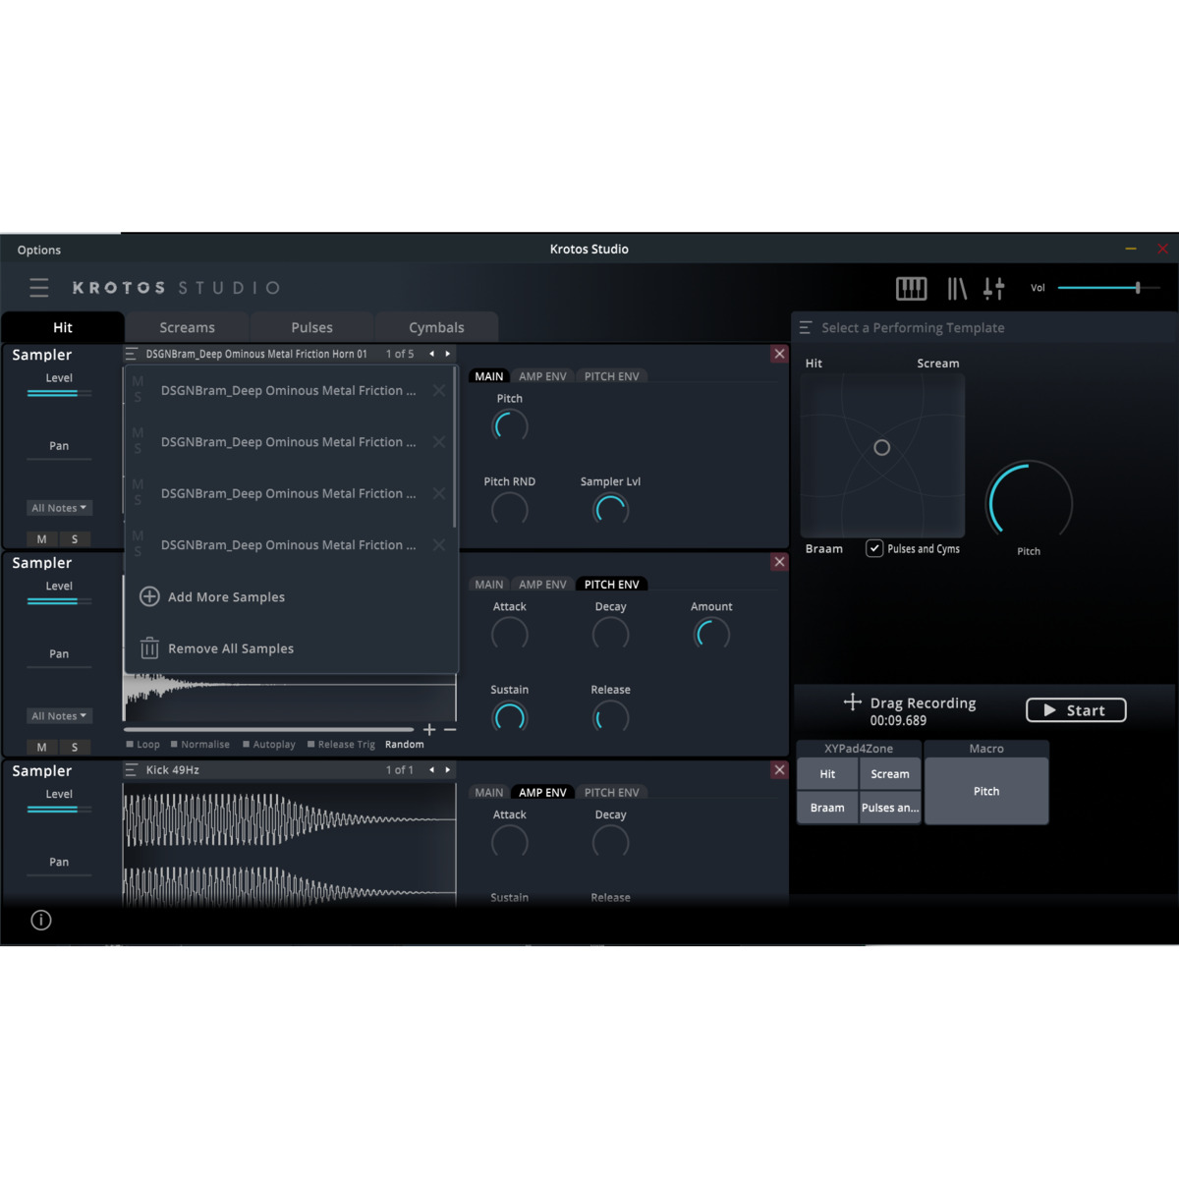Image resolution: width=1179 pixels, height=1179 pixels.
Task: Click the Remove All Samples trash icon
Action: pos(149,648)
